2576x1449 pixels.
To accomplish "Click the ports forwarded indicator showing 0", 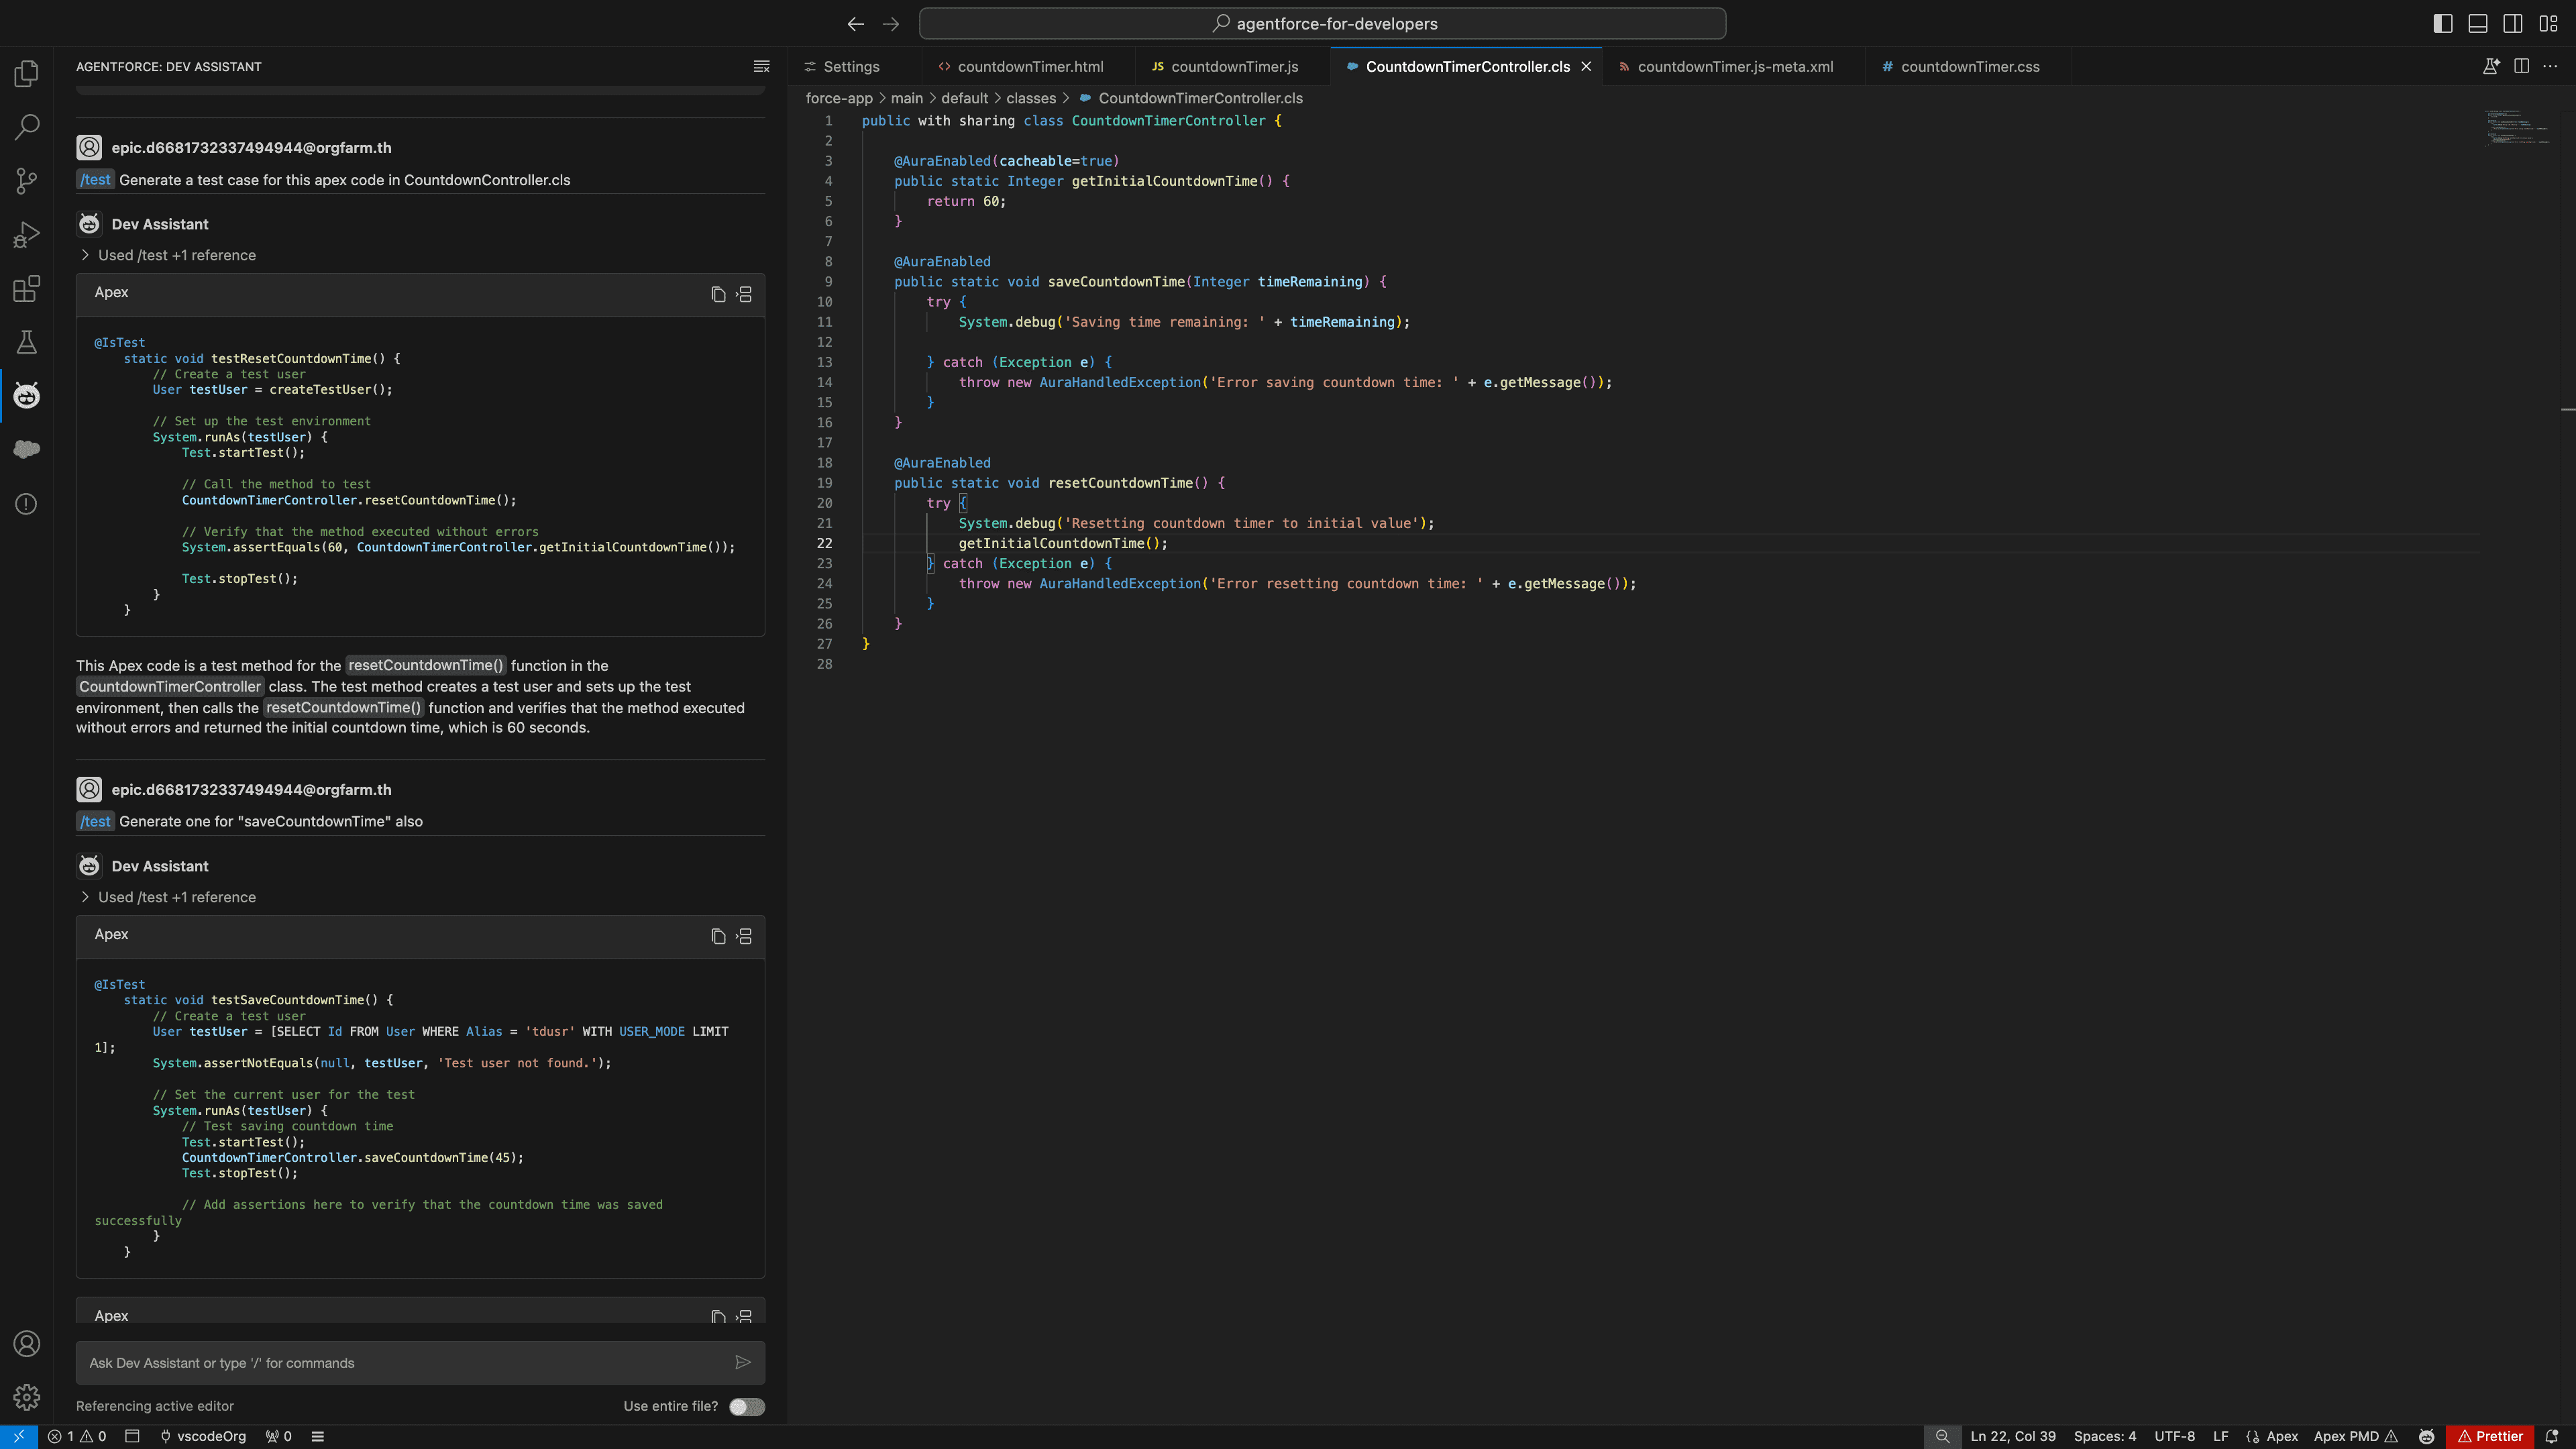I will 278,1436.
